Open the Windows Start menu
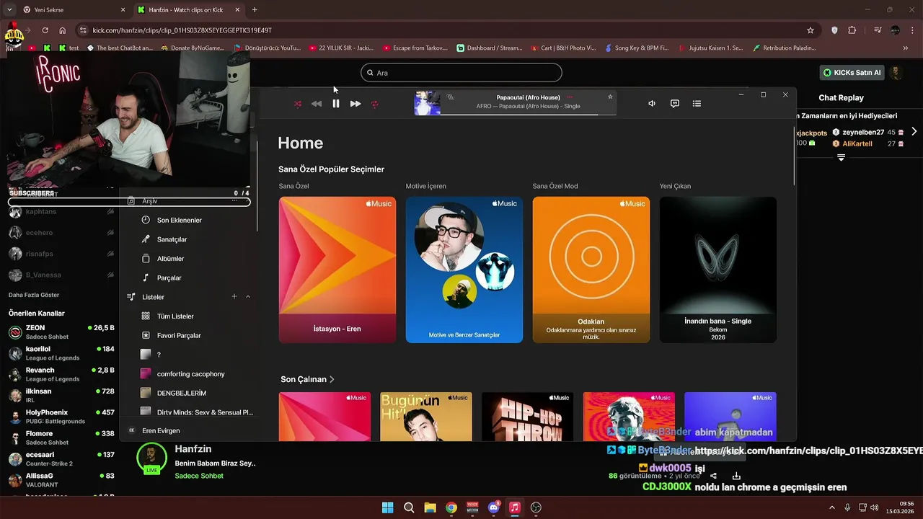The image size is (923, 519). pos(387,507)
